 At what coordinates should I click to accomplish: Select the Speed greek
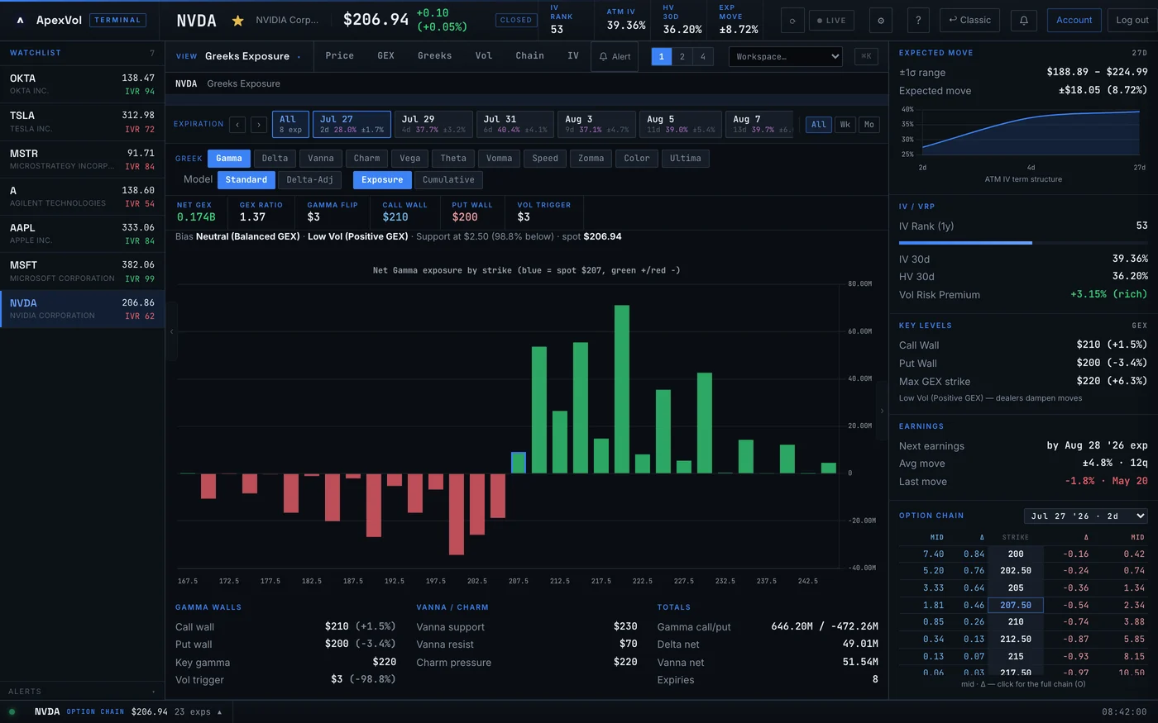point(545,159)
